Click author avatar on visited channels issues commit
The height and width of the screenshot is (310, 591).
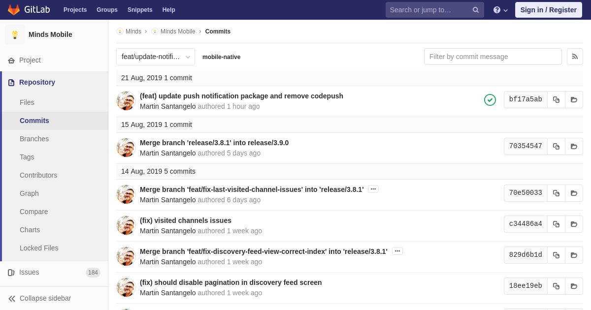coord(126,225)
